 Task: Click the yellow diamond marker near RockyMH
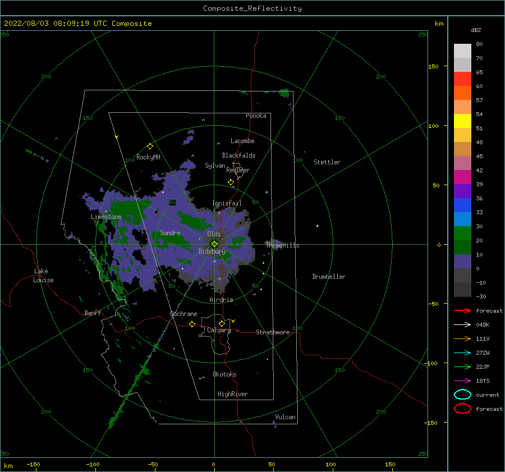(x=150, y=146)
